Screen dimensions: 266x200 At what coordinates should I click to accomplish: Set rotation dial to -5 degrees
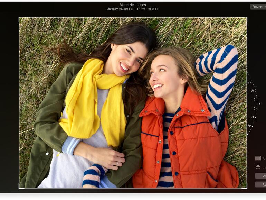coord(252,117)
